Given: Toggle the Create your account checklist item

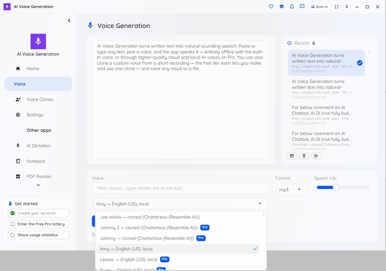Looking at the screenshot, I should 38,213.
